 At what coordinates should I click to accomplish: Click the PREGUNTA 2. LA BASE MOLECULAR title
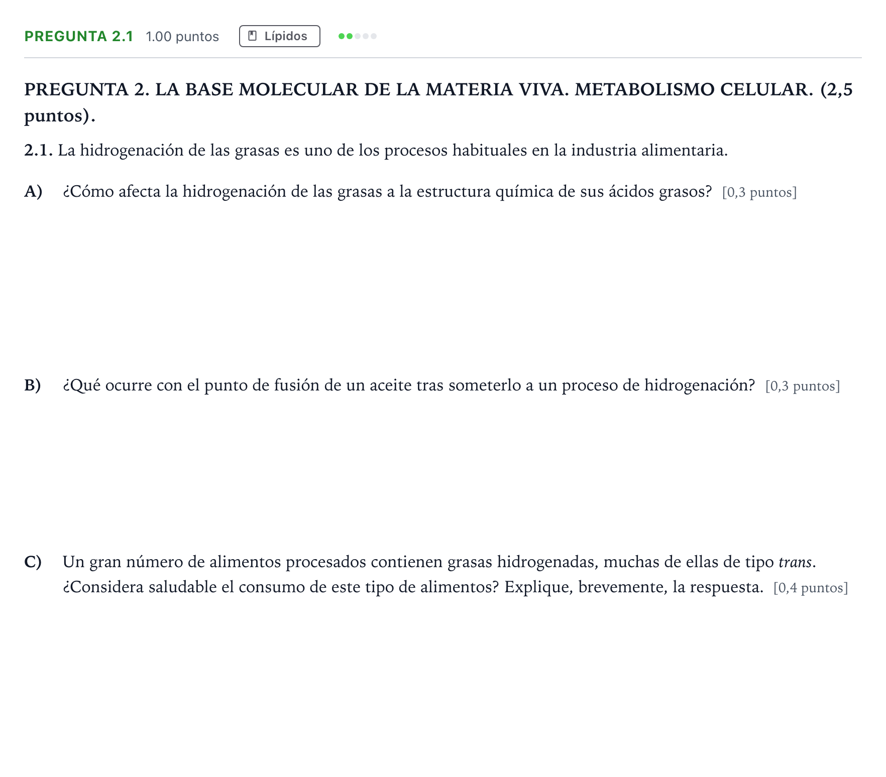[x=438, y=102]
